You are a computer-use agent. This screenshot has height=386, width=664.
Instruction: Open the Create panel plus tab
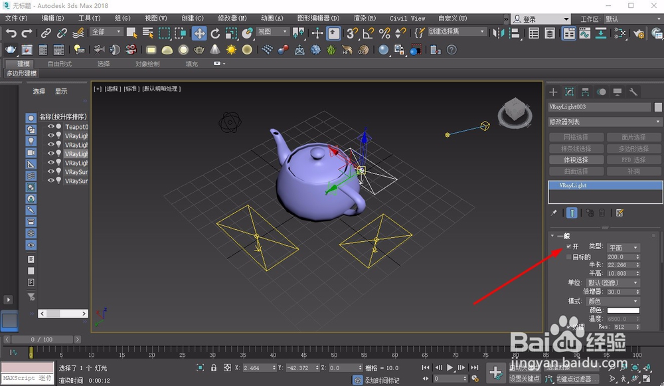pyautogui.click(x=553, y=92)
